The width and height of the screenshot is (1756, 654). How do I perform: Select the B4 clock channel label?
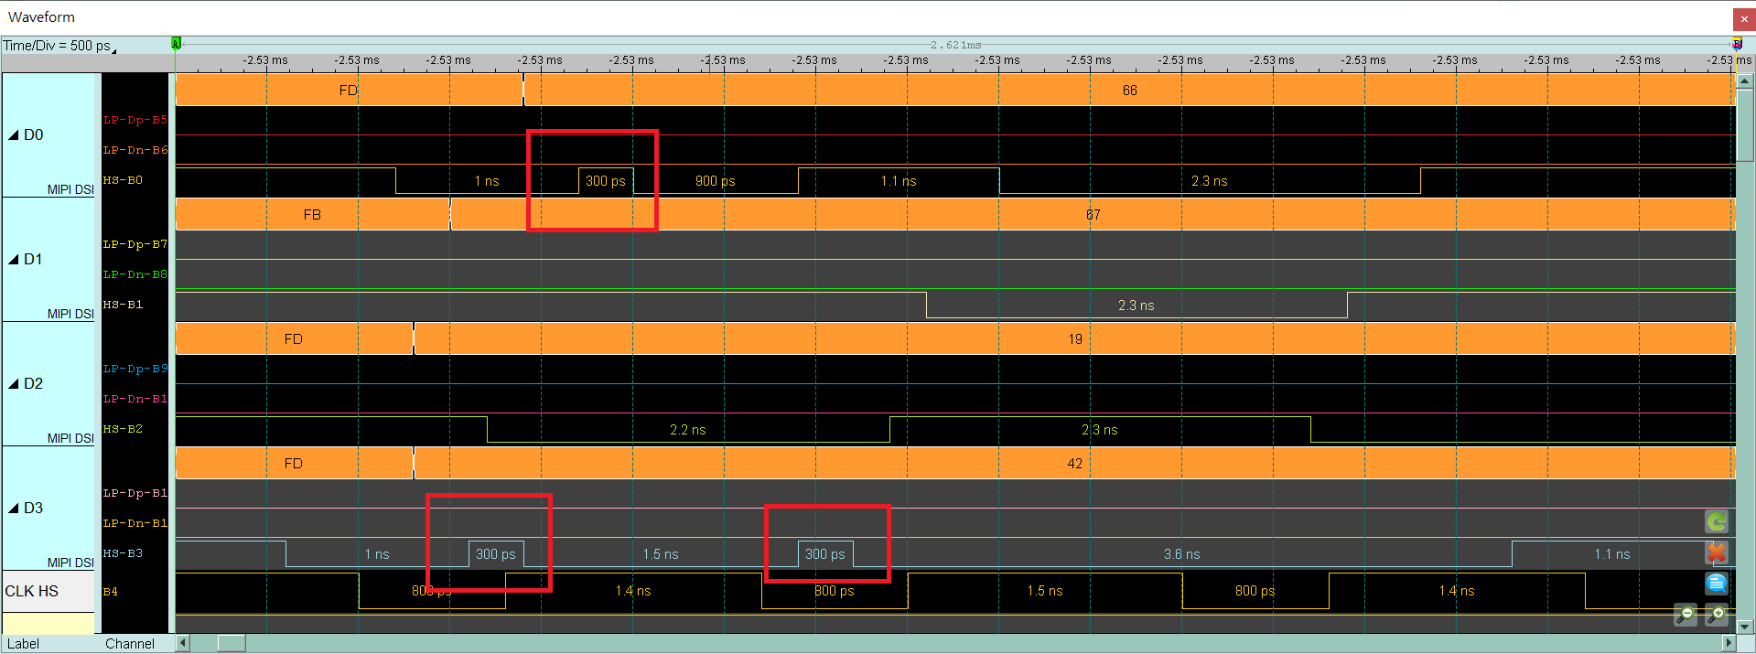pos(110,592)
